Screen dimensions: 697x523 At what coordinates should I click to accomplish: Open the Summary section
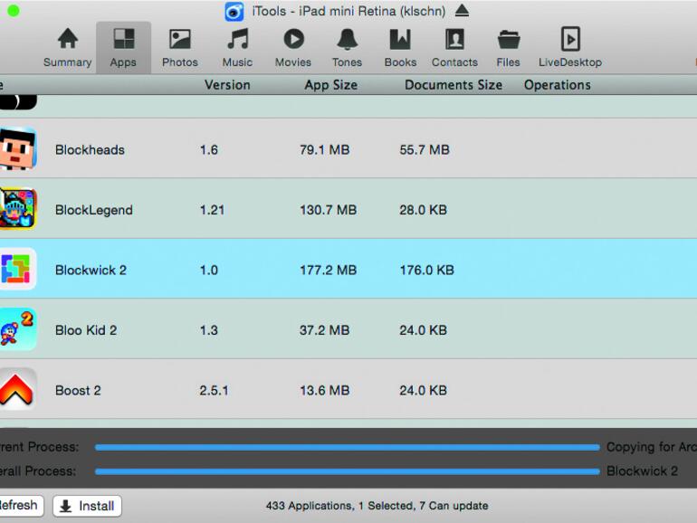[68, 48]
